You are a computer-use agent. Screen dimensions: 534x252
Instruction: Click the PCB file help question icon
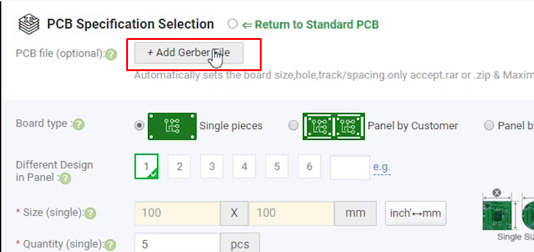pos(111,54)
